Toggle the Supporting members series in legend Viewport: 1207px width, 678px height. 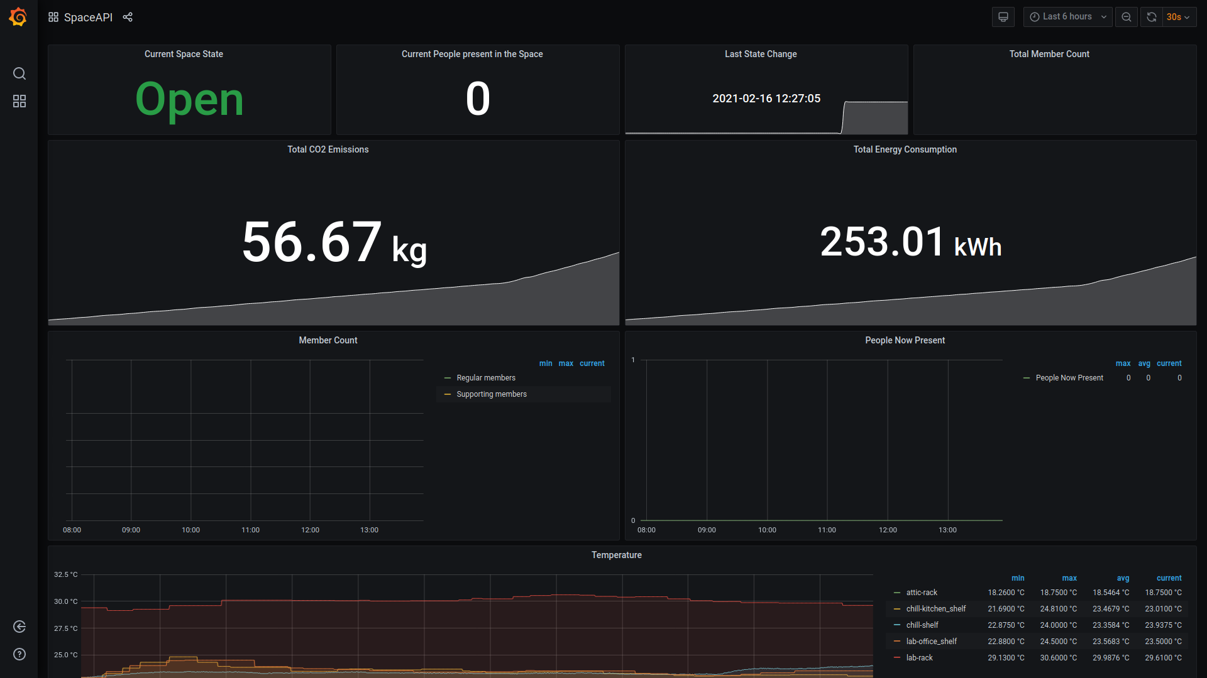click(492, 394)
